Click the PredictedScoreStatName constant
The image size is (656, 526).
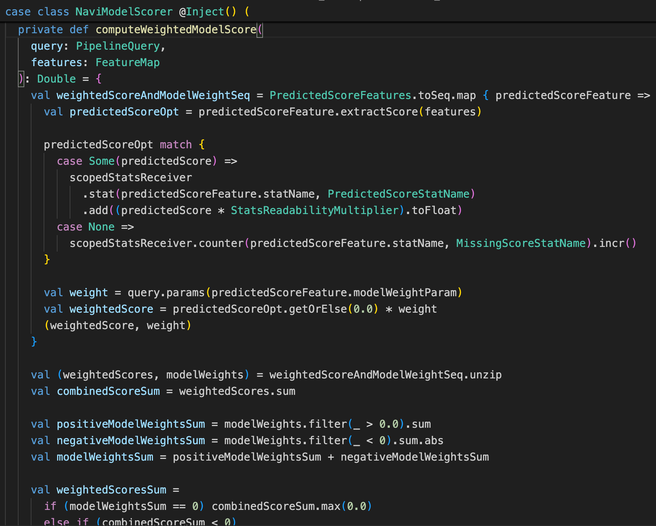(399, 194)
